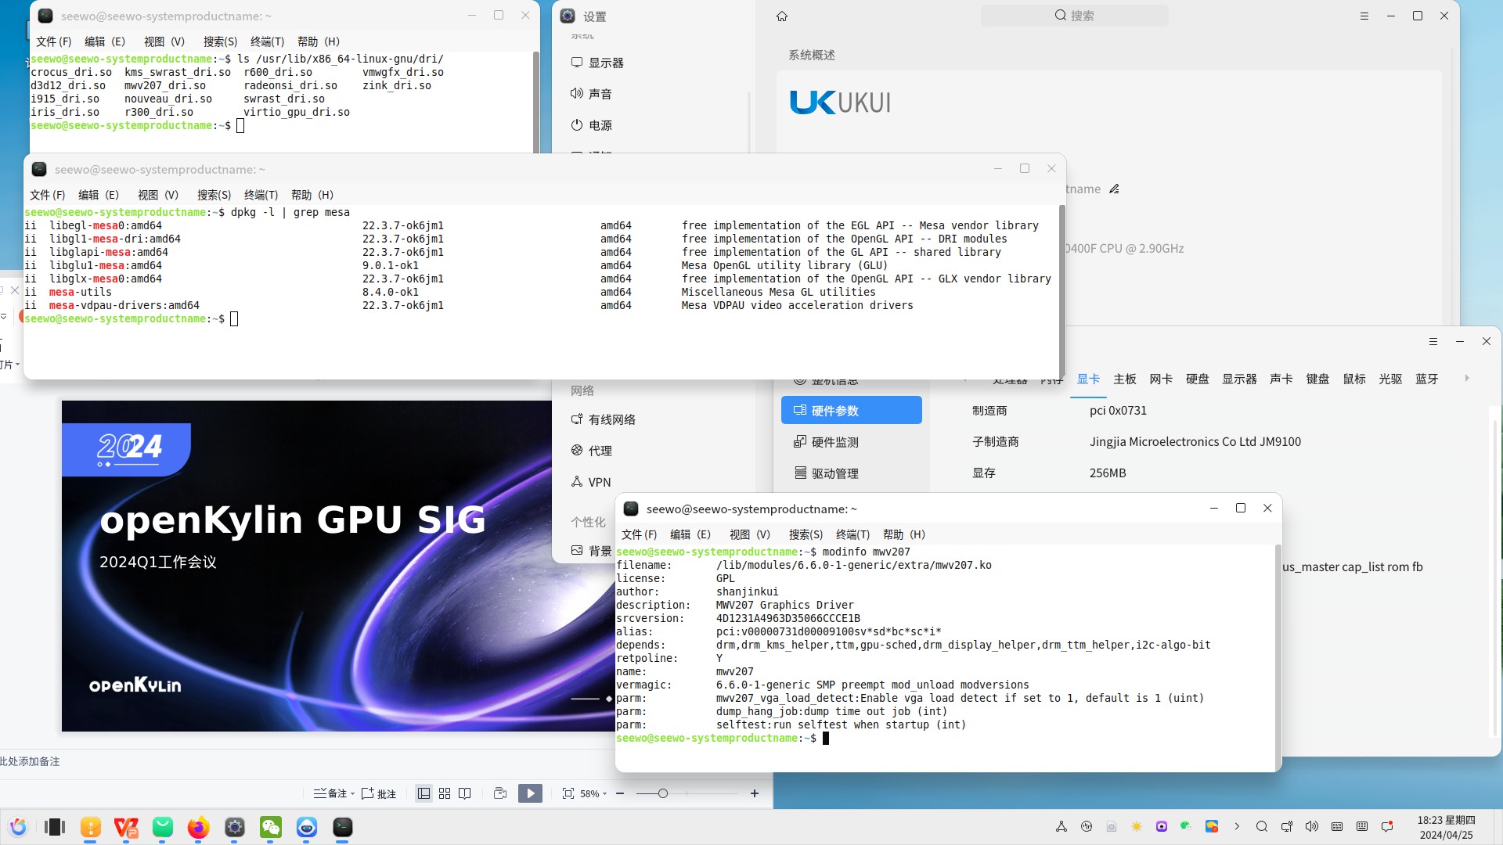The image size is (1503, 845).
Task: Switch to normal view in WPS
Action: click(424, 793)
